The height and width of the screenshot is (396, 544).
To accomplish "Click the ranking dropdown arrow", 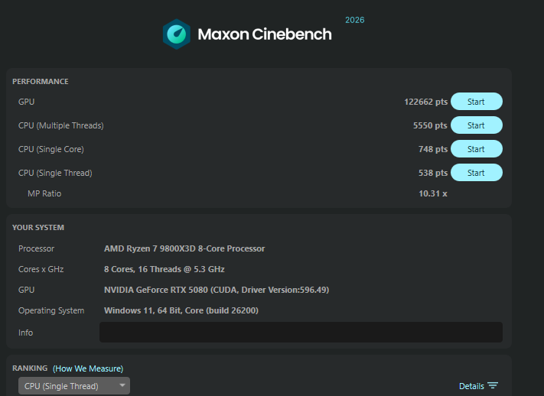I will tap(122, 385).
